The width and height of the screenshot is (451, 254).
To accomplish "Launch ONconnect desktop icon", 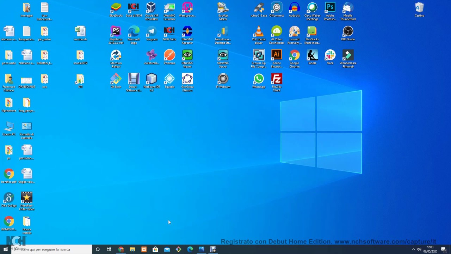I will (x=277, y=10).
